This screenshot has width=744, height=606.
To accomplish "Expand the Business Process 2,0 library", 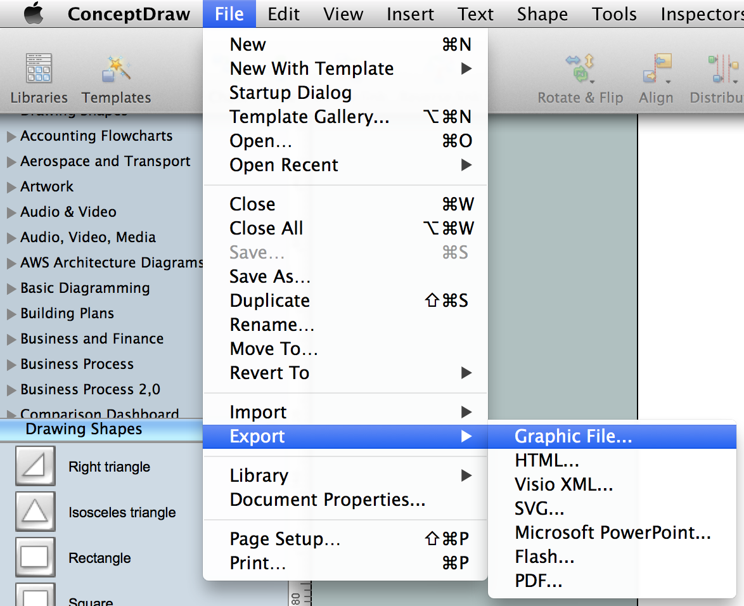I will [11, 390].
